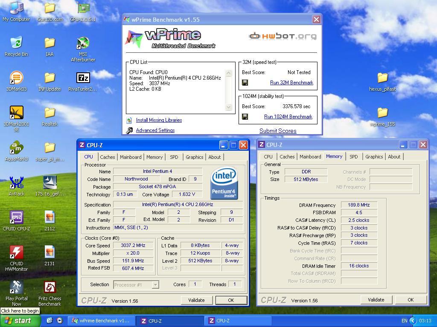
Task: Open the Advanced Settings link
Action: tap(155, 130)
